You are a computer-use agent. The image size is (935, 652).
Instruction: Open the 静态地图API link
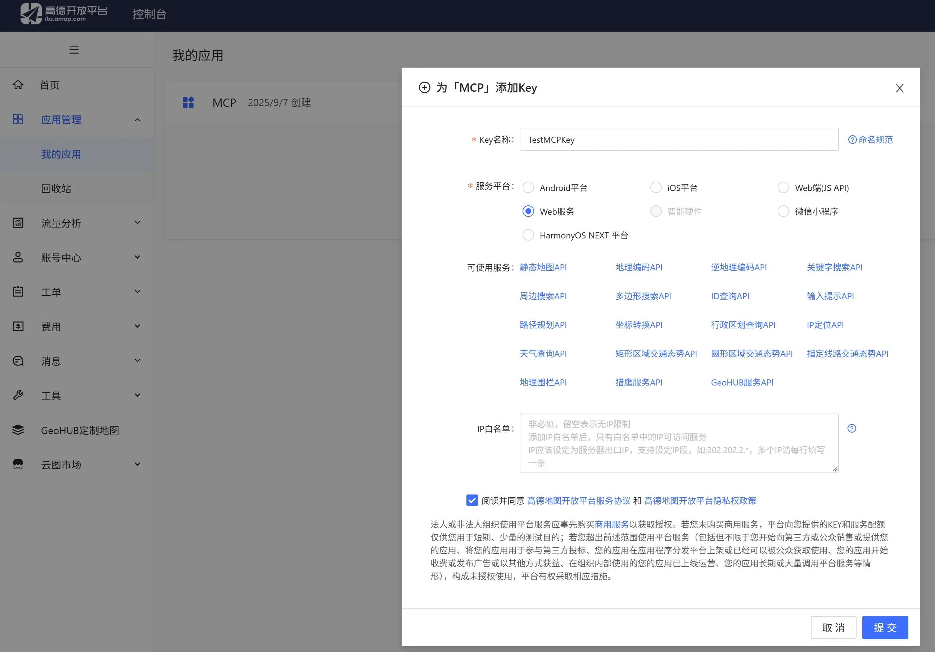click(x=543, y=268)
